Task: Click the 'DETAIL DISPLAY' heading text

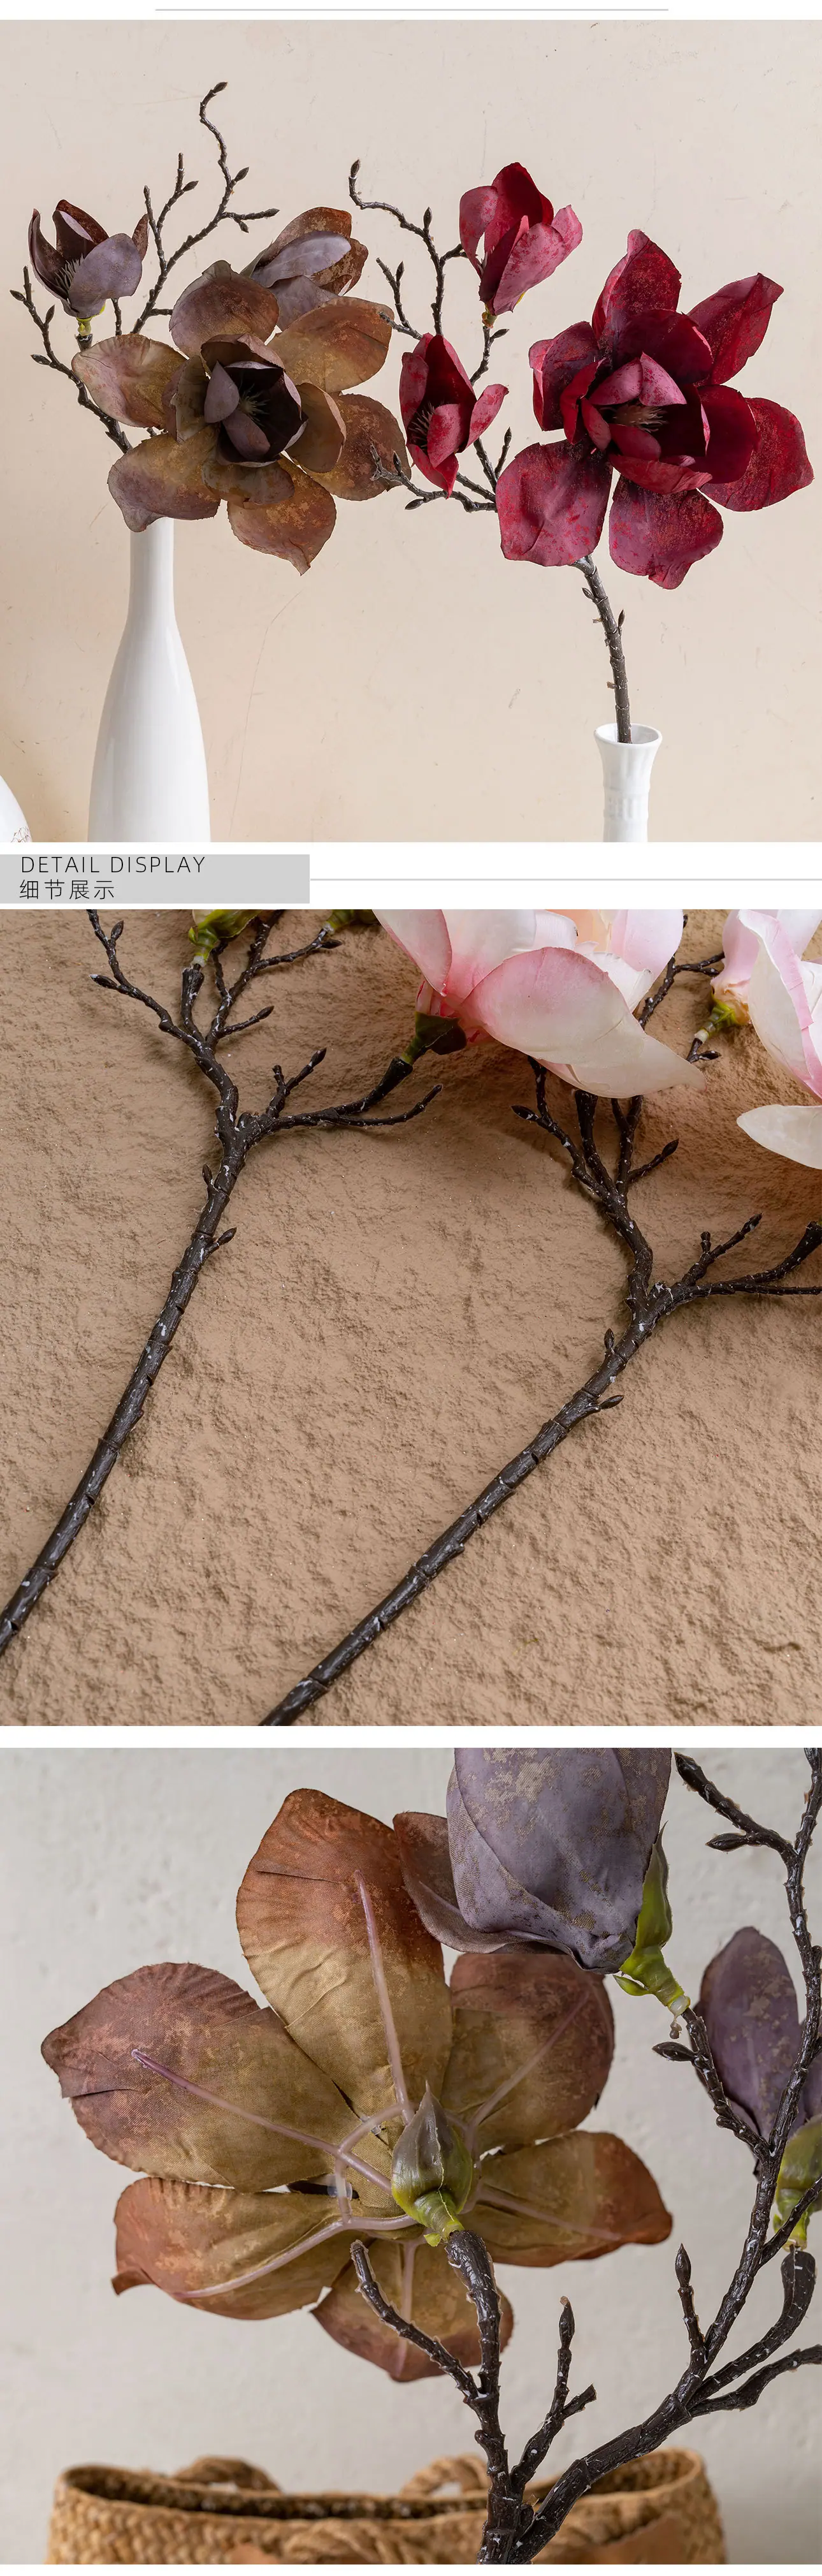Action: [112, 865]
